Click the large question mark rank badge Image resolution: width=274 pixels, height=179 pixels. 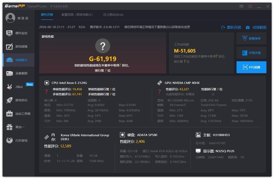[103, 46]
